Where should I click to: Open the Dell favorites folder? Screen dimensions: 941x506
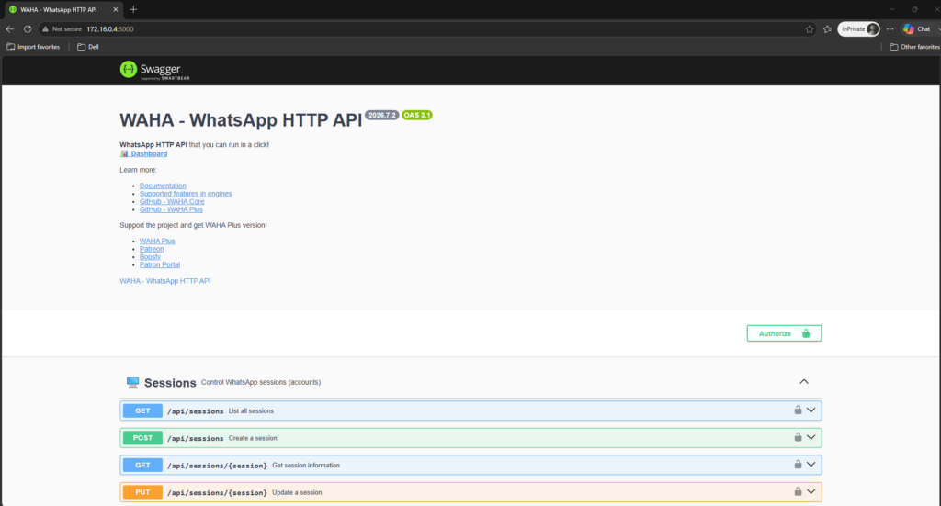[87, 47]
